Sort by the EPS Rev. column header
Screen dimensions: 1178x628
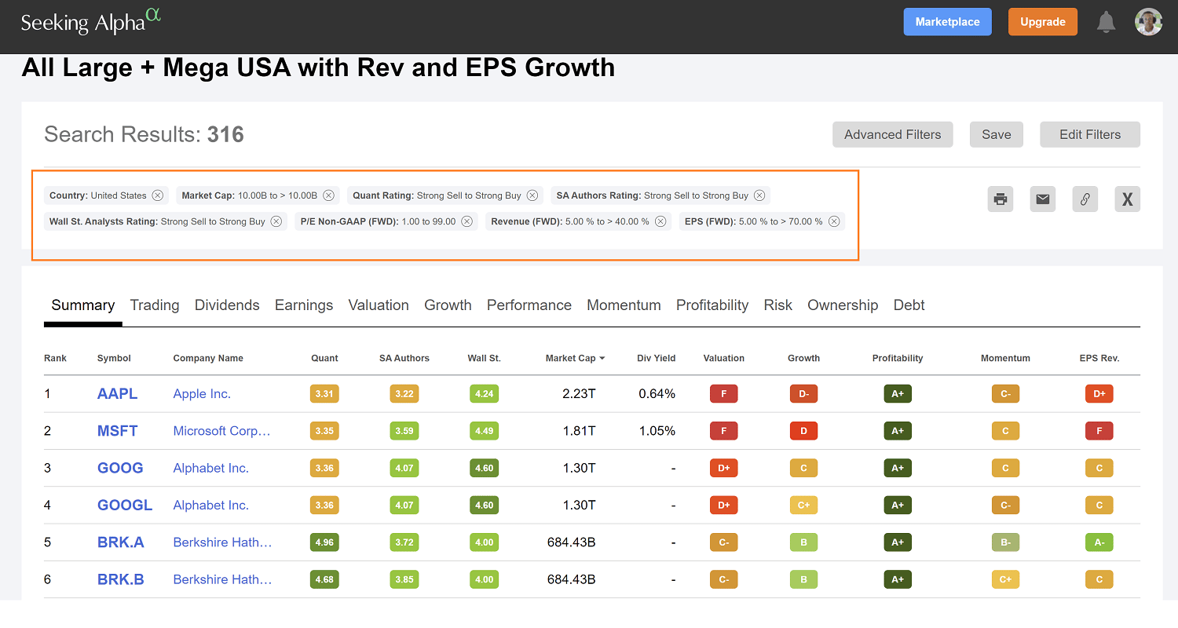click(1099, 358)
